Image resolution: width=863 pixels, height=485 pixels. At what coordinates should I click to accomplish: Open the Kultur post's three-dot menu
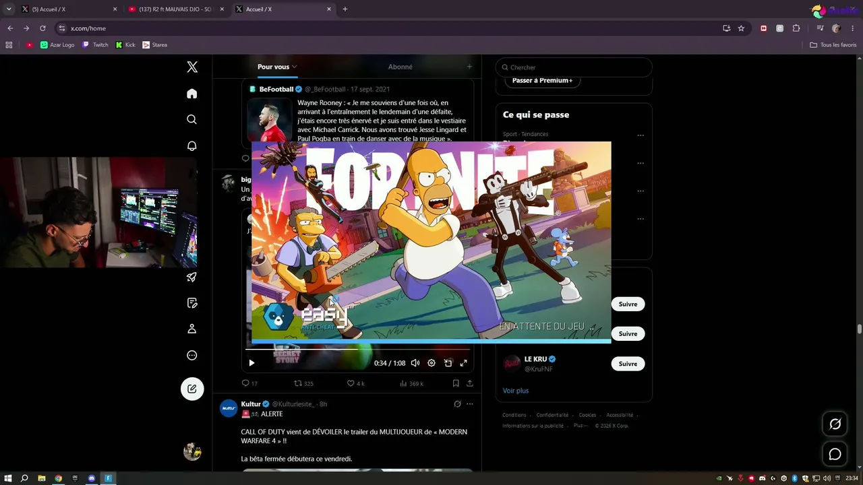470,404
